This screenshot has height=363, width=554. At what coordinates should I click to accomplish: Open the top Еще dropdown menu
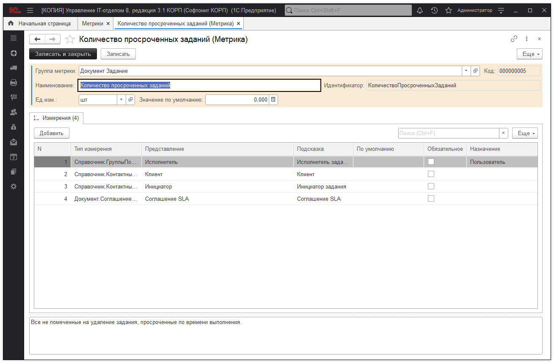click(529, 54)
